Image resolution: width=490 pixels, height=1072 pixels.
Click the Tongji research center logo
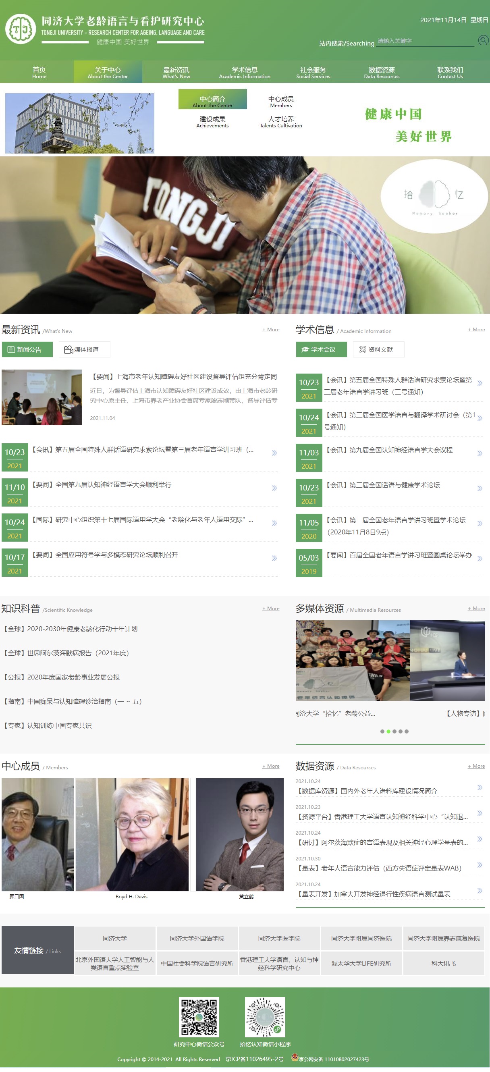pyautogui.click(x=21, y=29)
